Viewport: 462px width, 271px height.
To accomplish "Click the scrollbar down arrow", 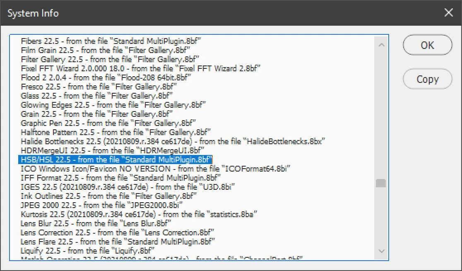I will click(381, 251).
